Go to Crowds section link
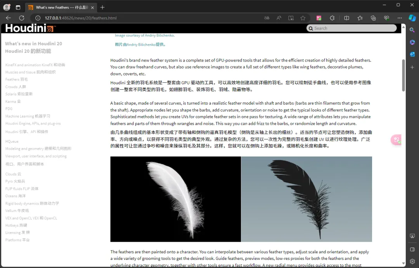The height and width of the screenshot is (268, 419). click(16, 87)
